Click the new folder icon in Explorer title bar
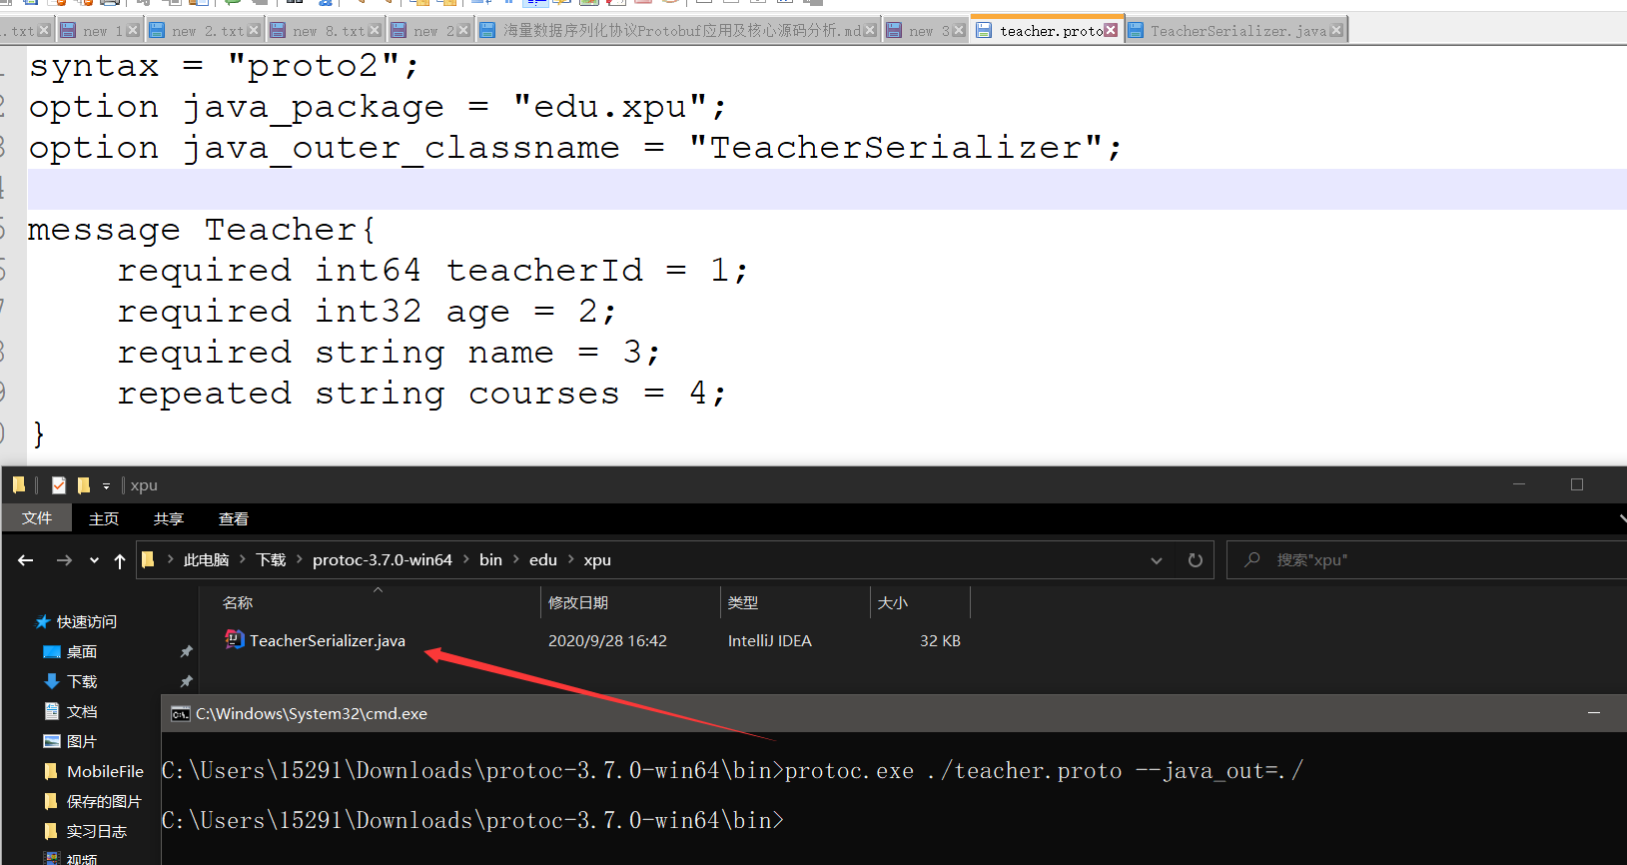Screen dimensions: 1627x865 [x=84, y=485]
